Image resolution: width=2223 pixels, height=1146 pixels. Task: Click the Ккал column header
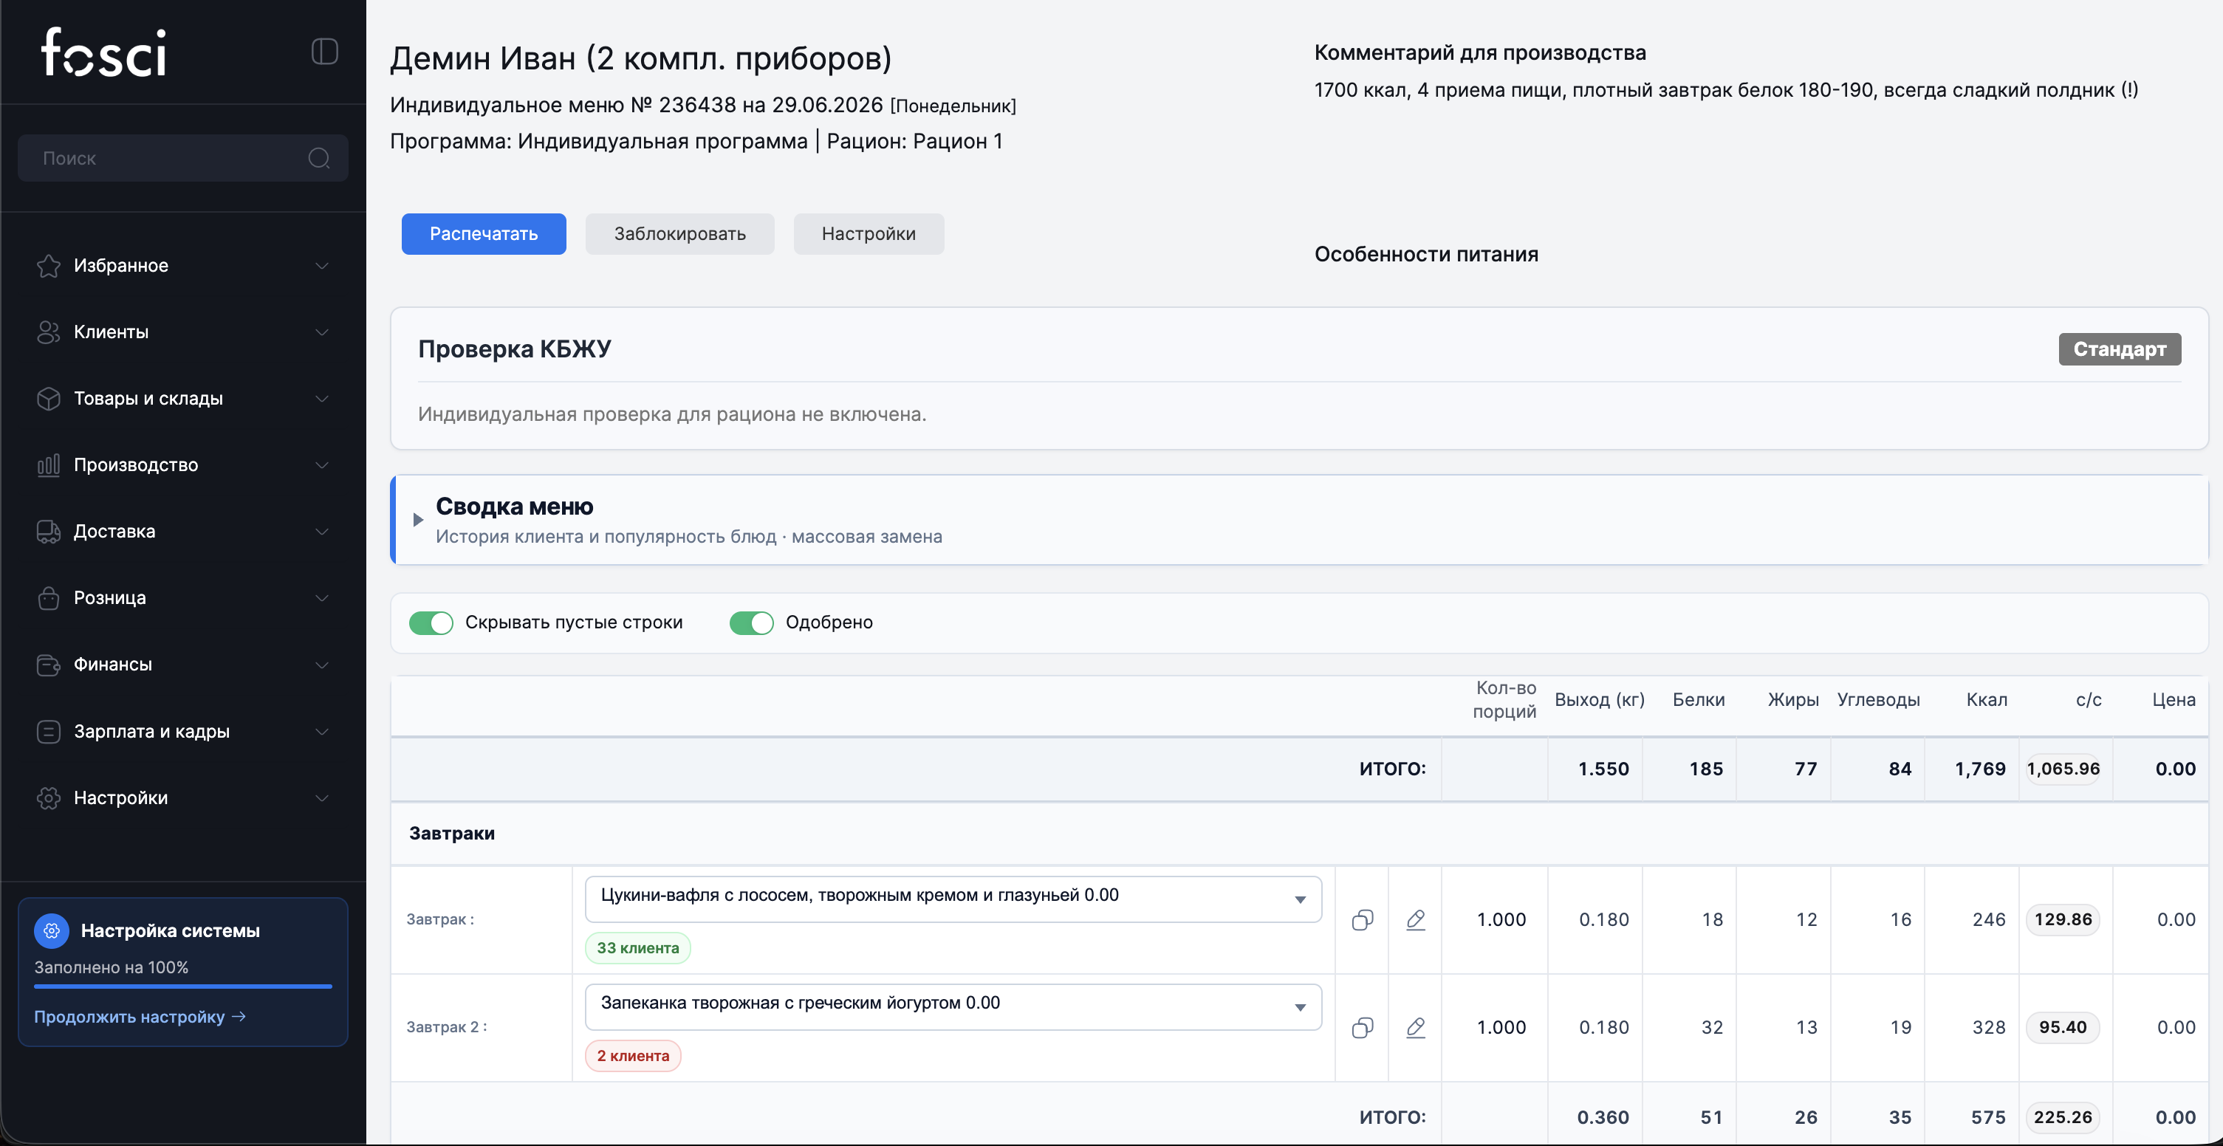(1987, 700)
